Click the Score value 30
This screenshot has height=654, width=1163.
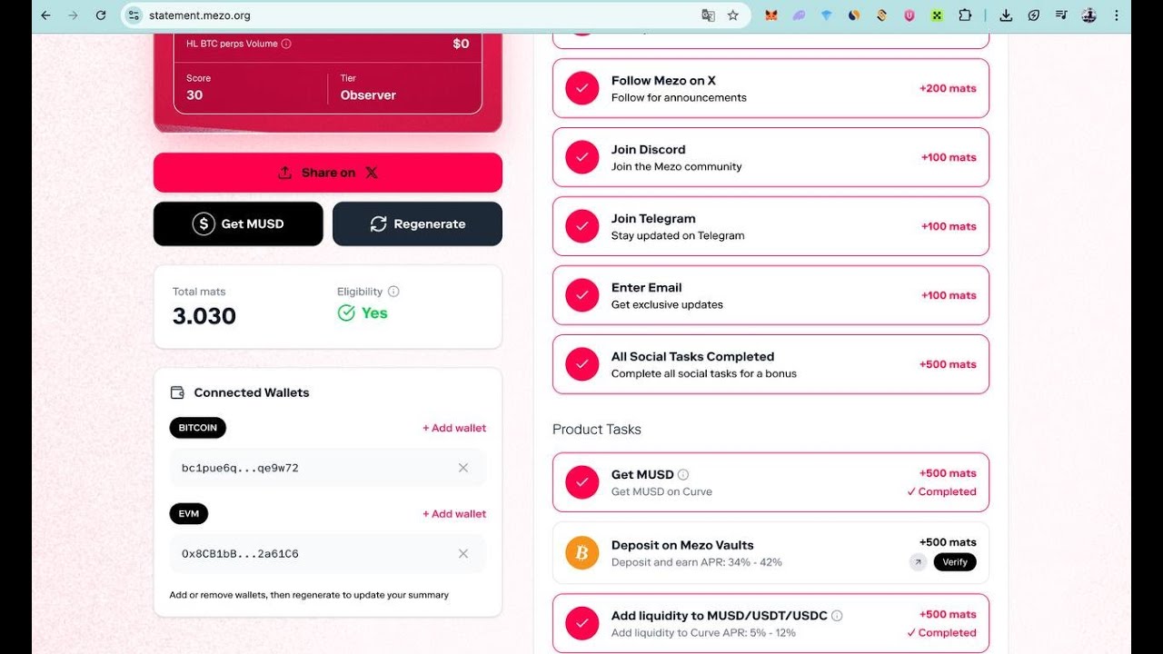(194, 95)
